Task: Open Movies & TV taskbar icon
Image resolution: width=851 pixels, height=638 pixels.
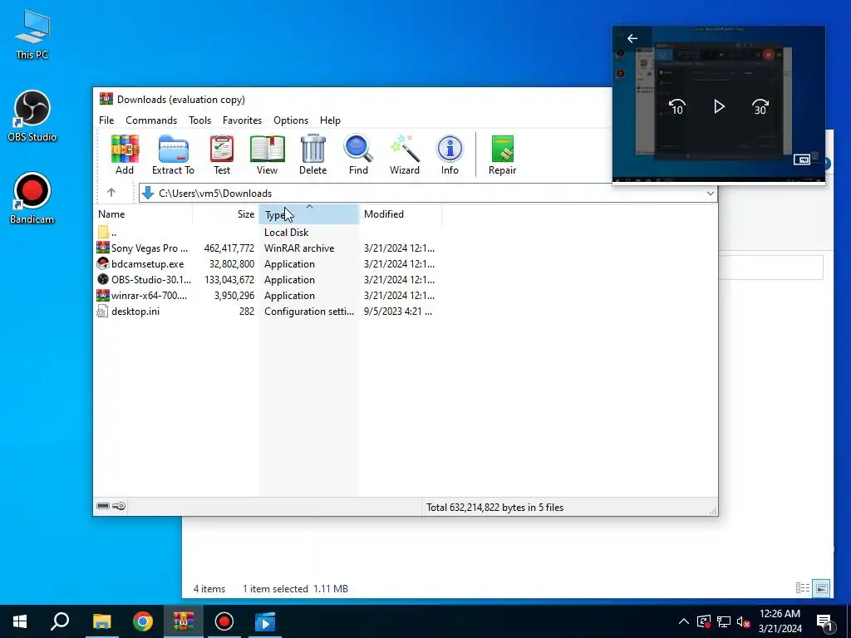Action: (x=265, y=621)
